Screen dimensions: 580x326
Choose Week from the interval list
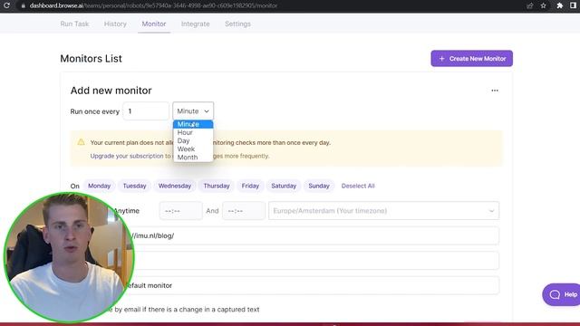[x=193, y=149]
